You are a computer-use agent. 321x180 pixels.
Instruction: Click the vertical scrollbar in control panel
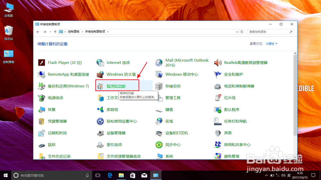pos(295,95)
